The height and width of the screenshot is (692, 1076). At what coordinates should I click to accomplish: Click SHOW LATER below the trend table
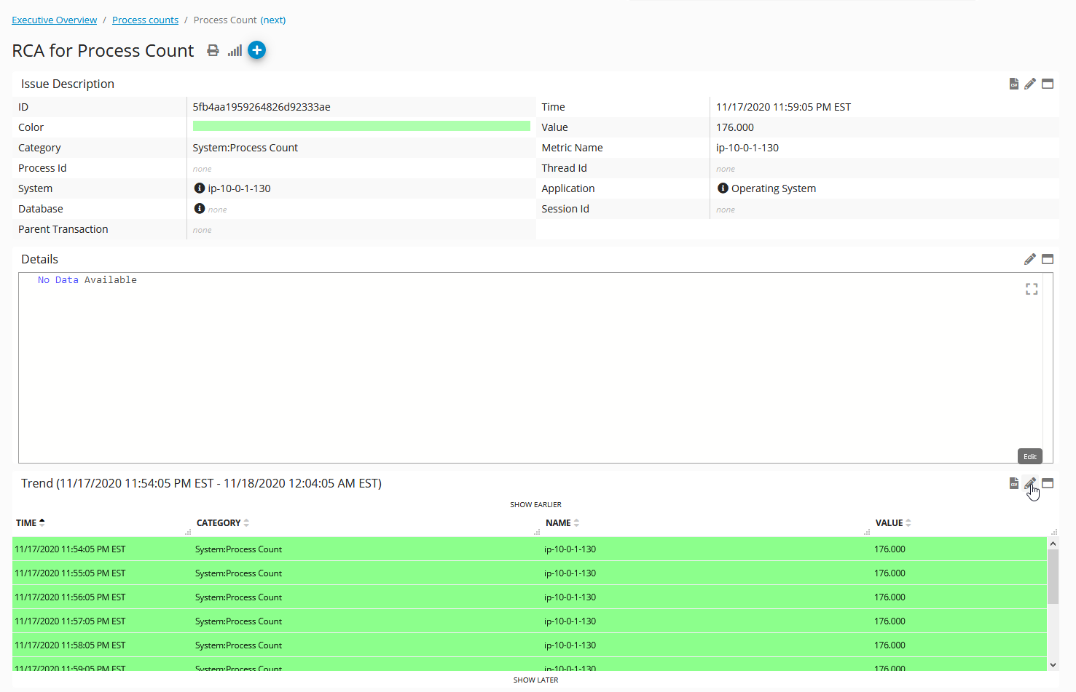535,680
